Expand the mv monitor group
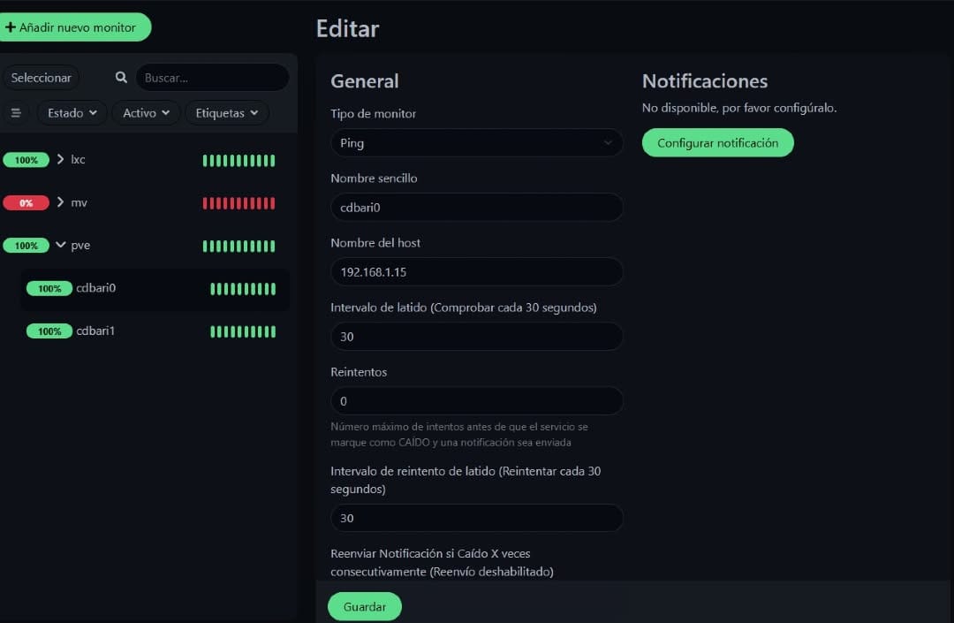This screenshot has height=623, width=954. [60, 202]
